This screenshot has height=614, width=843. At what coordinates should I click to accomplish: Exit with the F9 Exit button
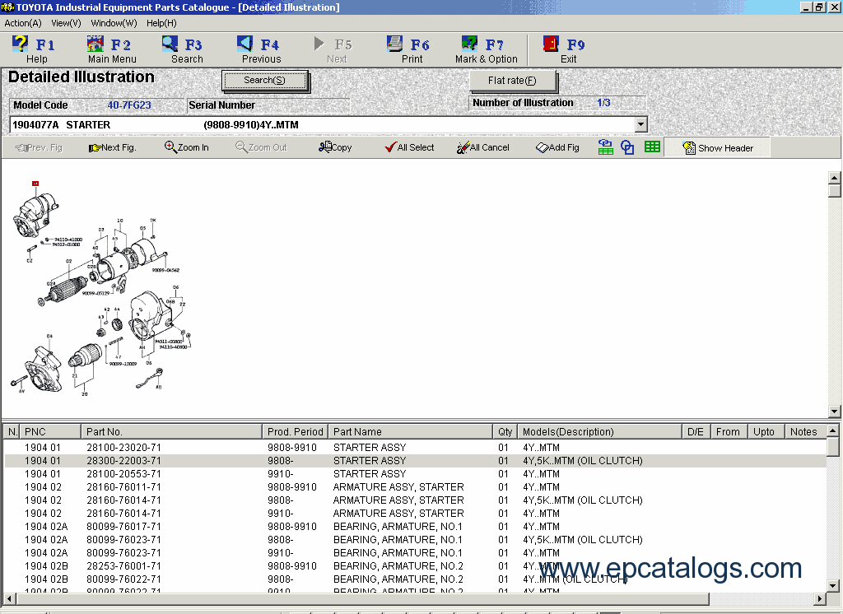point(566,49)
